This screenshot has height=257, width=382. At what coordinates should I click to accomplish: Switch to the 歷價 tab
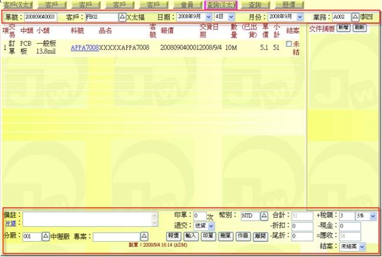[x=287, y=4]
